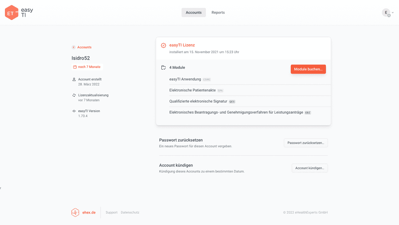Select the Qualifizierte elektronische Signatur module row

click(198, 101)
